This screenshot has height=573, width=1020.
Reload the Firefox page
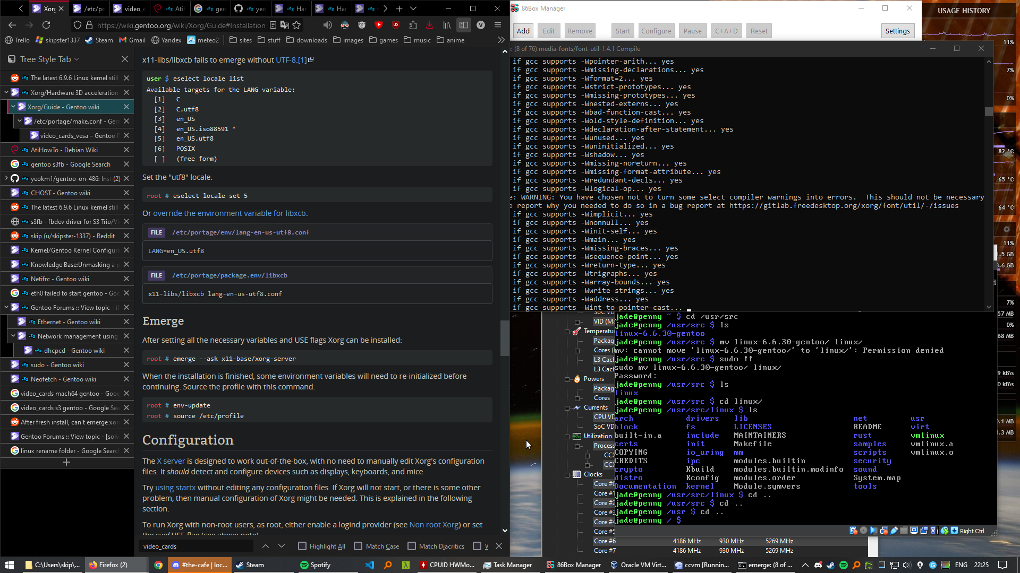(46, 25)
